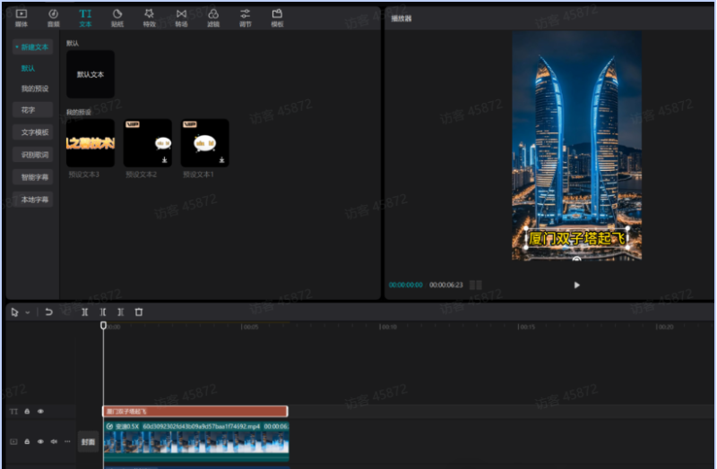The image size is (717, 469).
Task: Click the 变速0.5X speed icon on the clip
Action: [109, 427]
